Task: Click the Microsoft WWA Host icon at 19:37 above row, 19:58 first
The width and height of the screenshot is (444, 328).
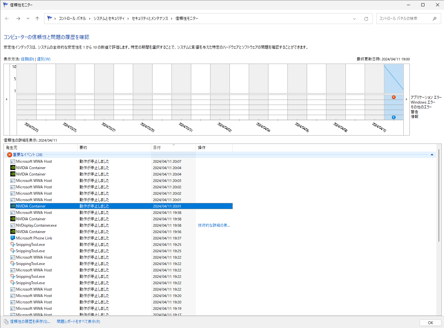Action: 13,213
